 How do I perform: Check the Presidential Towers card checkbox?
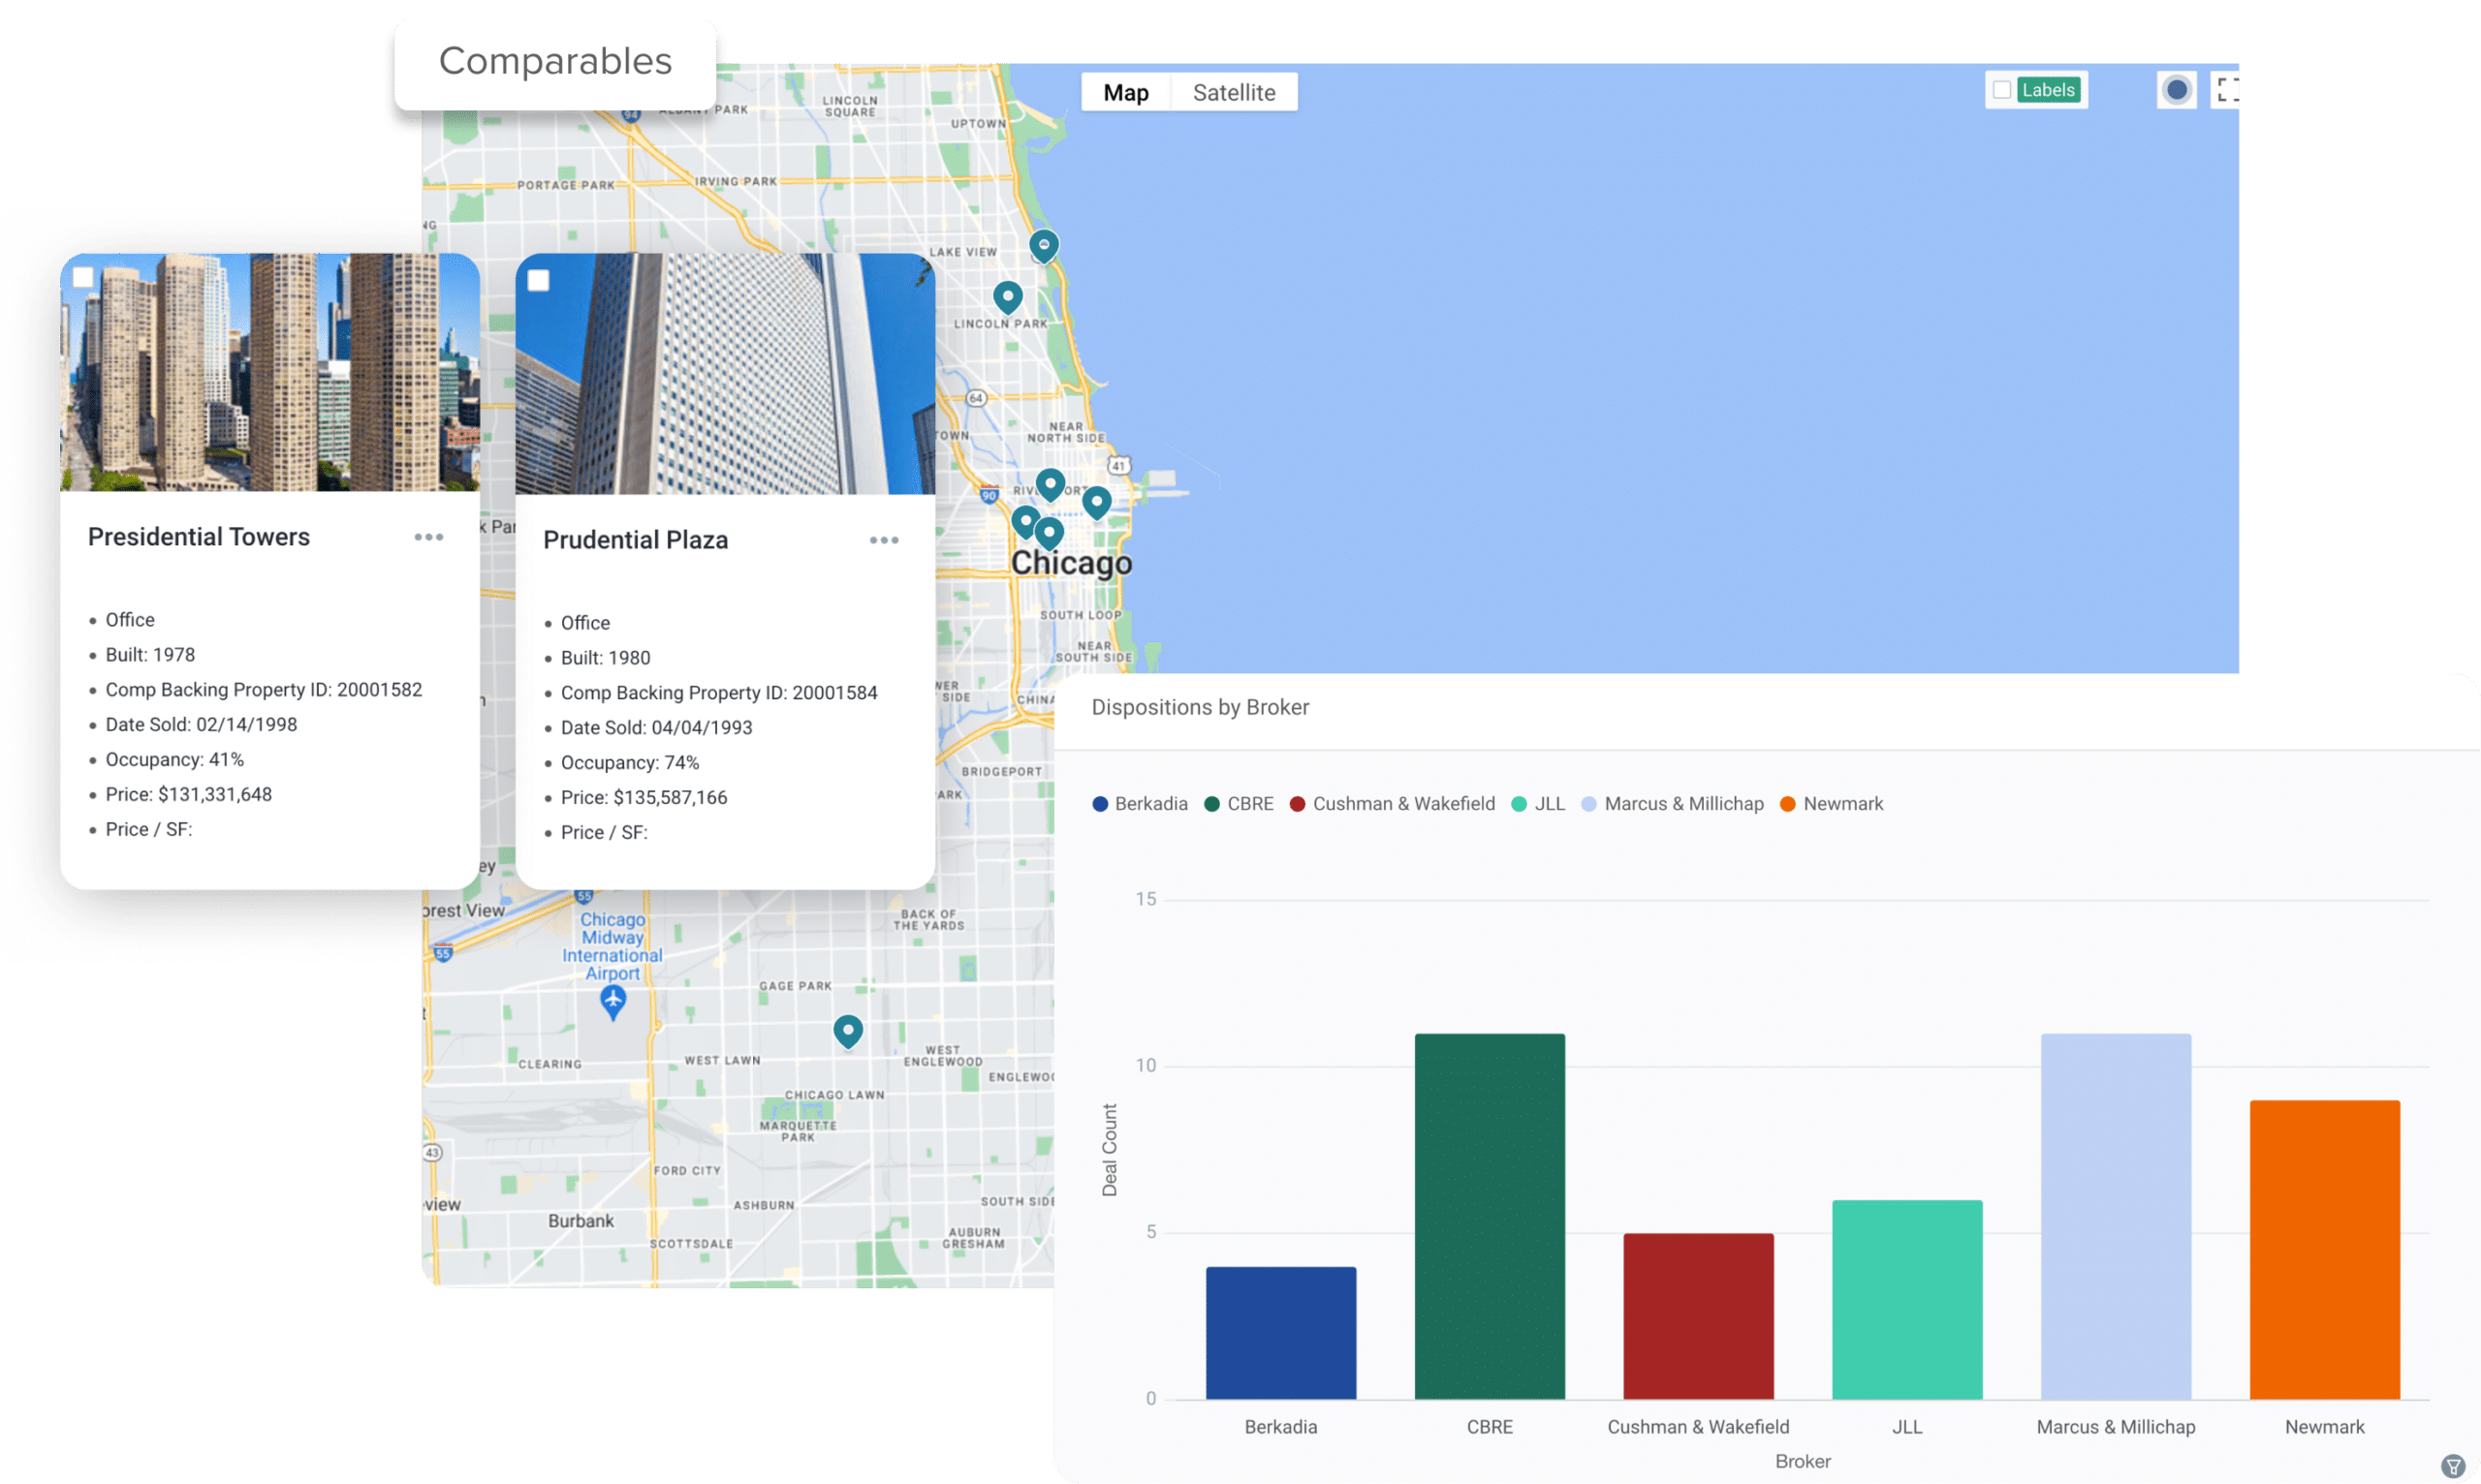pyautogui.click(x=84, y=277)
